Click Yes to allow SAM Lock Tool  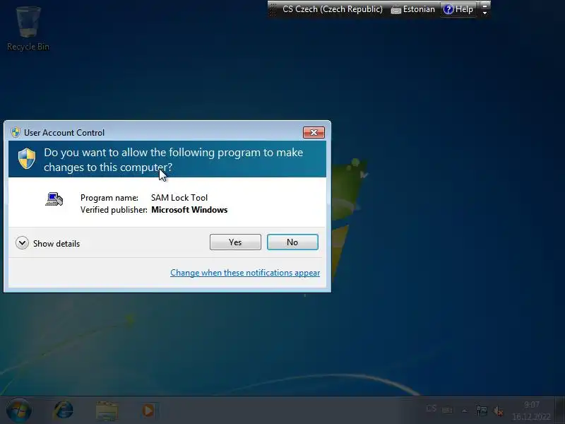click(235, 242)
